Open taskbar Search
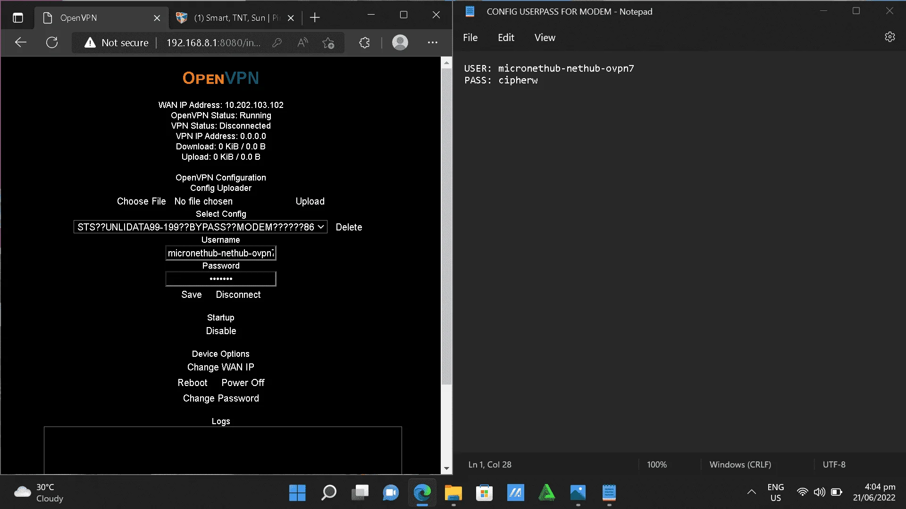 tap(328, 493)
